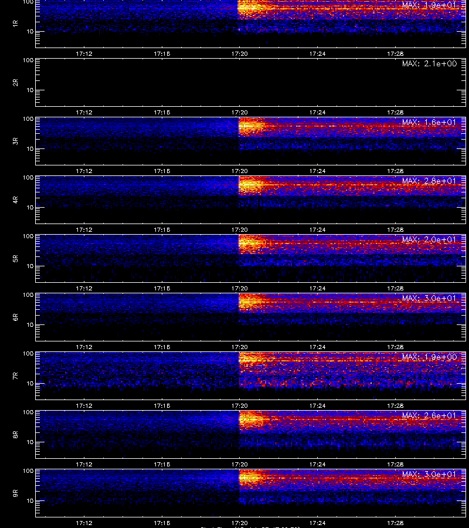
Task: Click the 100 energy tick label of the 6R panel
Action: [28, 295]
